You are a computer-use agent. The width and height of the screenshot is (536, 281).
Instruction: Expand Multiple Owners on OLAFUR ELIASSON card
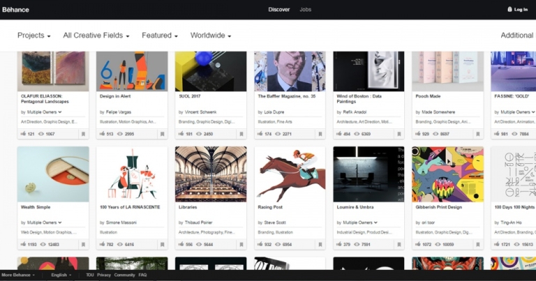pos(45,112)
